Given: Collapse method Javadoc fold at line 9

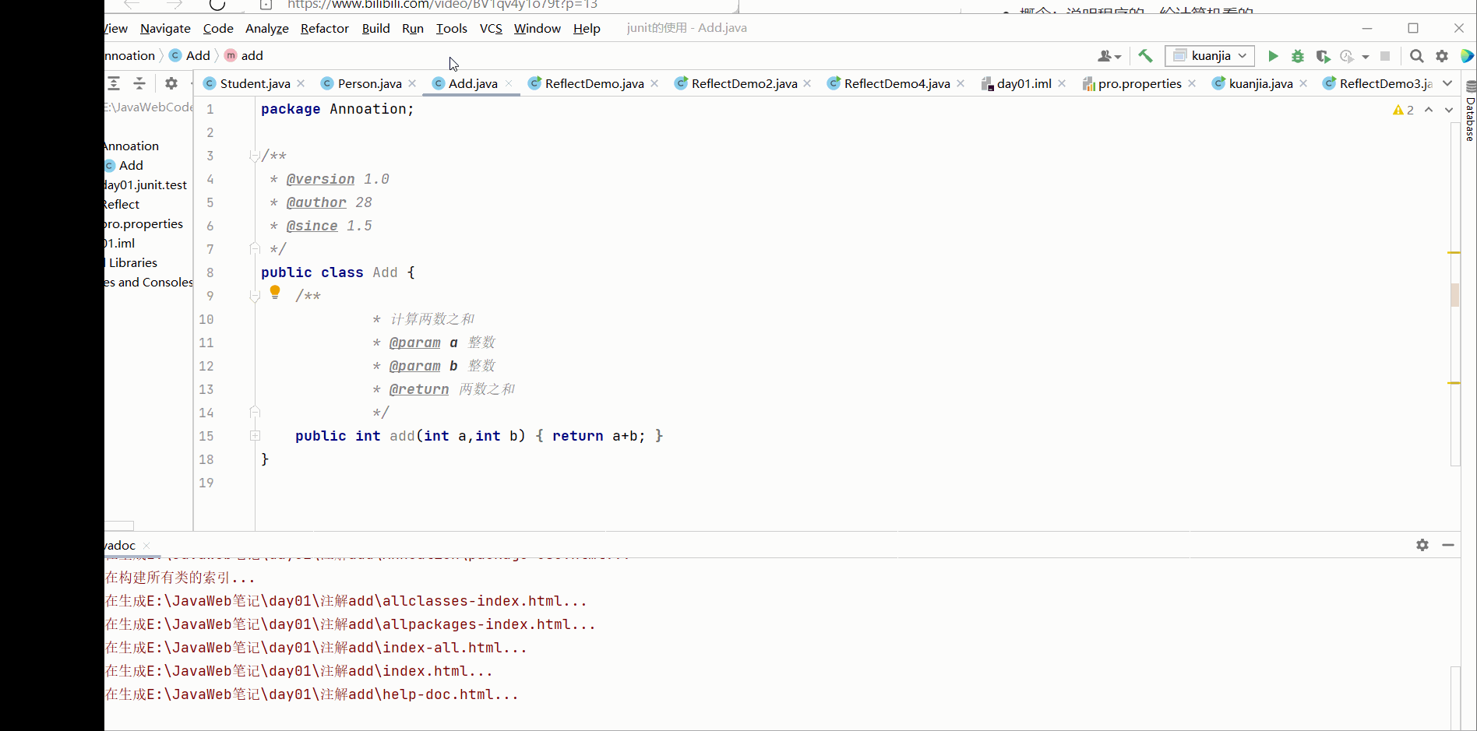Looking at the screenshot, I should click(254, 296).
